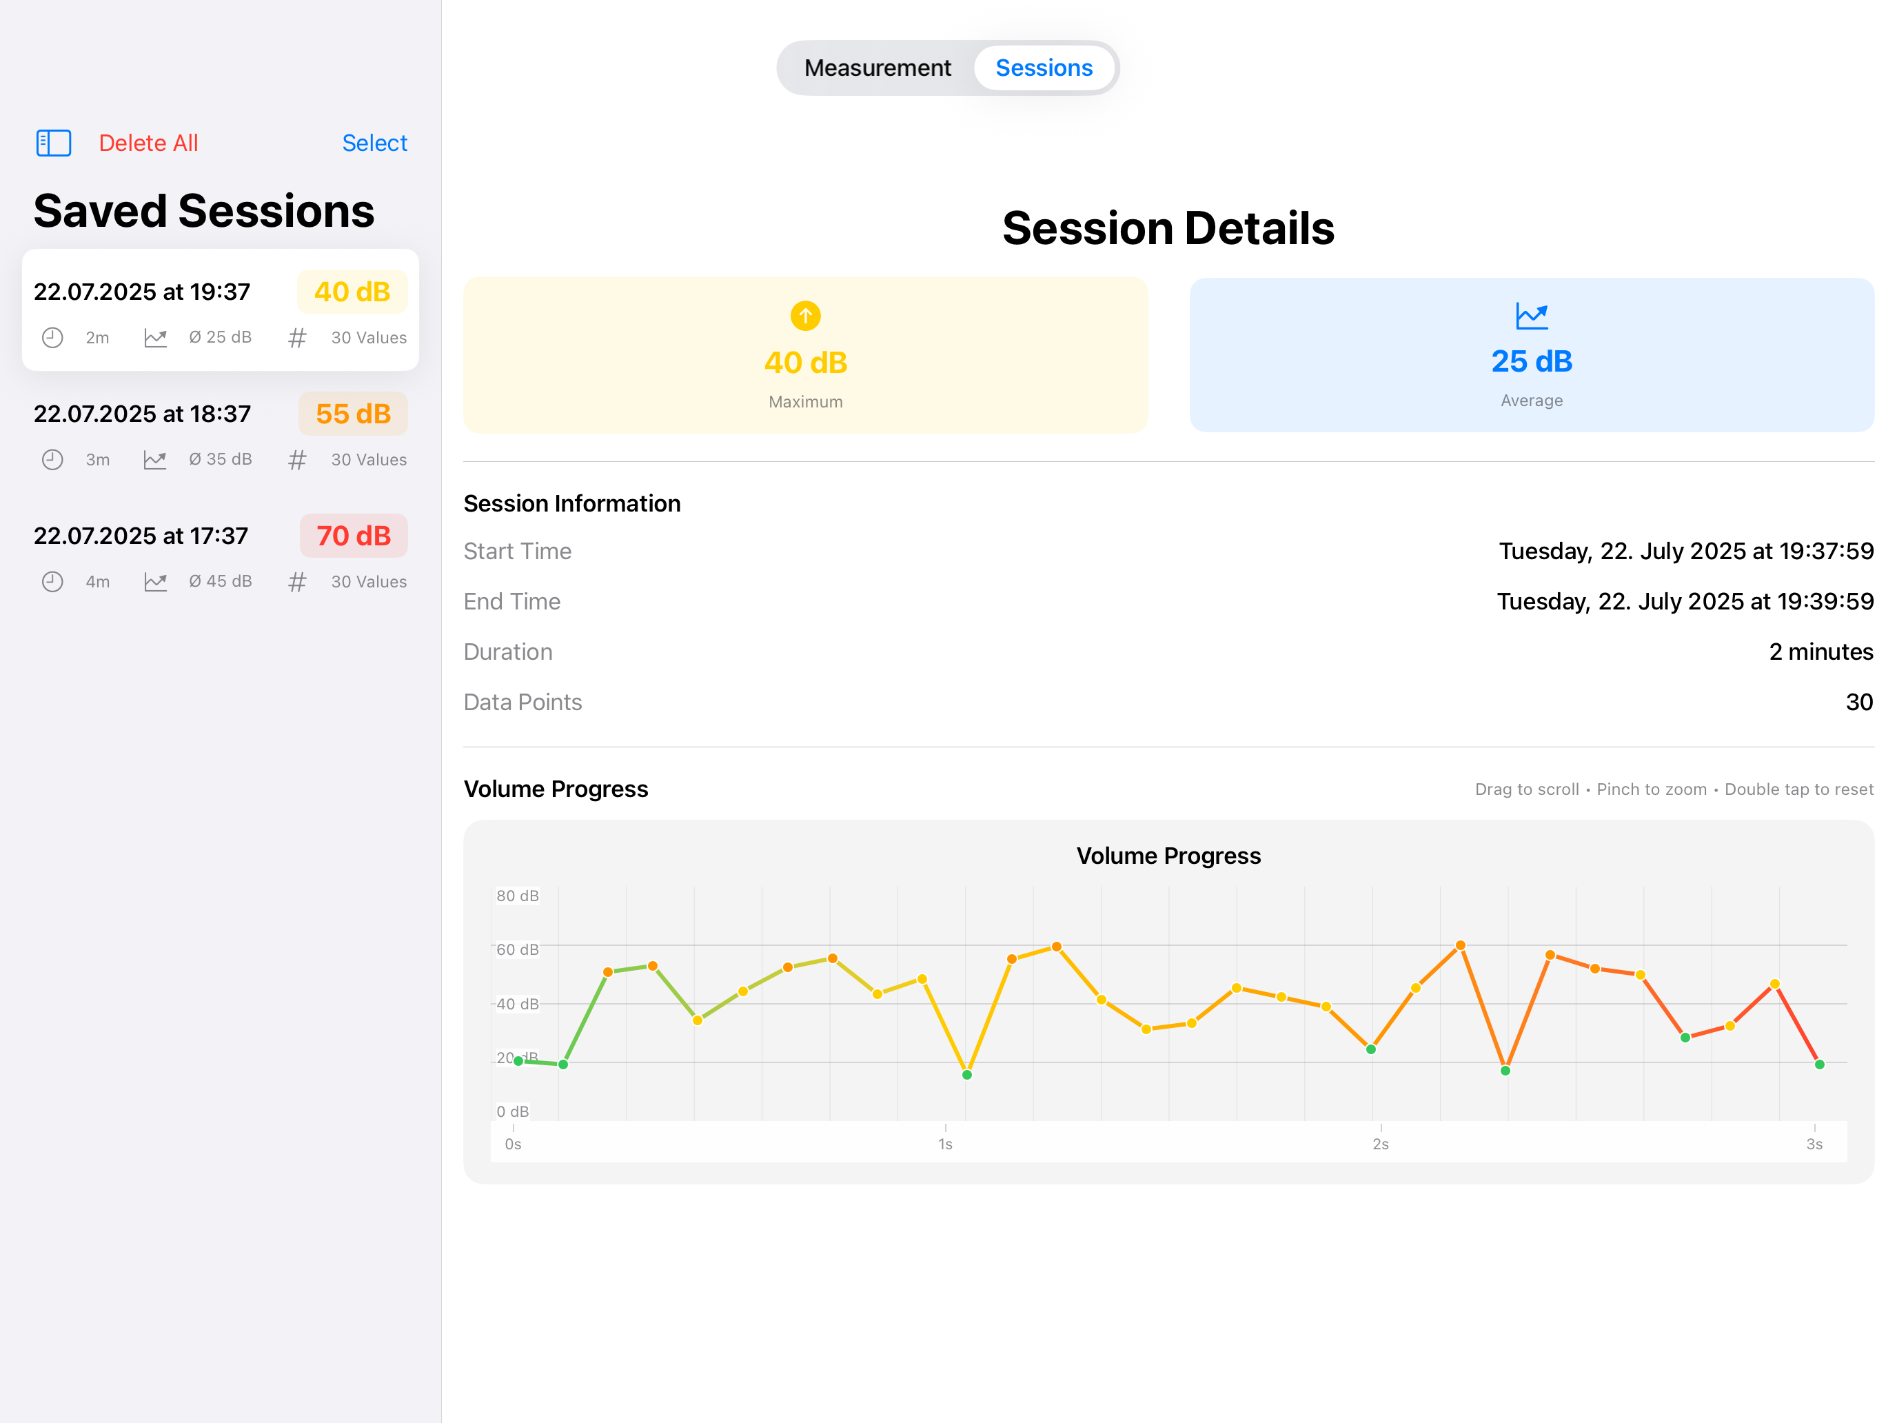Screen dimensions: 1897x1423
Task: Switch to the Measurement tab
Action: pos(878,68)
